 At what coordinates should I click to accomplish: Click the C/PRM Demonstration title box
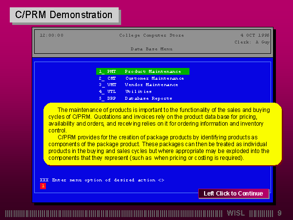tap(64, 15)
